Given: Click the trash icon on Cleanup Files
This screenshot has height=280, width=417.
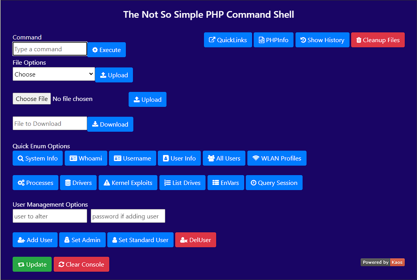Looking at the screenshot, I should 359,40.
